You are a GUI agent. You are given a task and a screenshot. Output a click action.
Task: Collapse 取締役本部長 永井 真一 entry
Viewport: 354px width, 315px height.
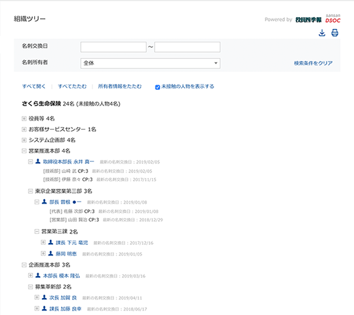pyautogui.click(x=30, y=162)
